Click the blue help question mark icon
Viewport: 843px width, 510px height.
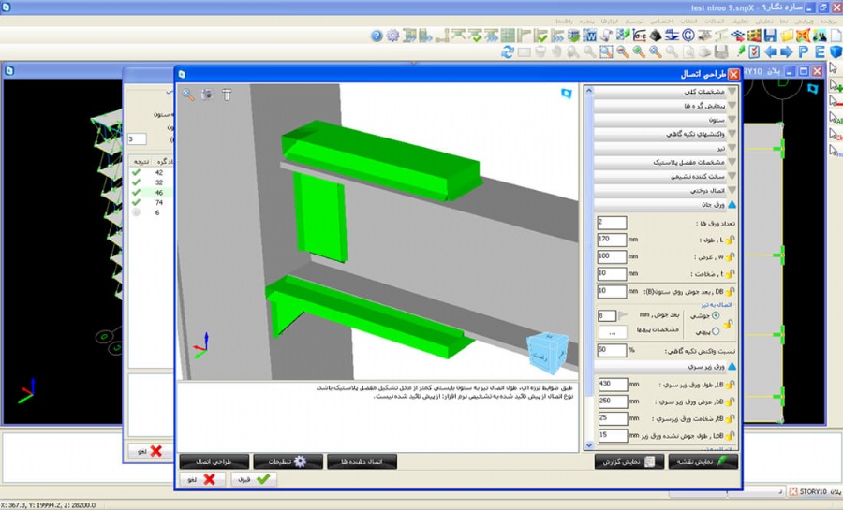[x=377, y=36]
